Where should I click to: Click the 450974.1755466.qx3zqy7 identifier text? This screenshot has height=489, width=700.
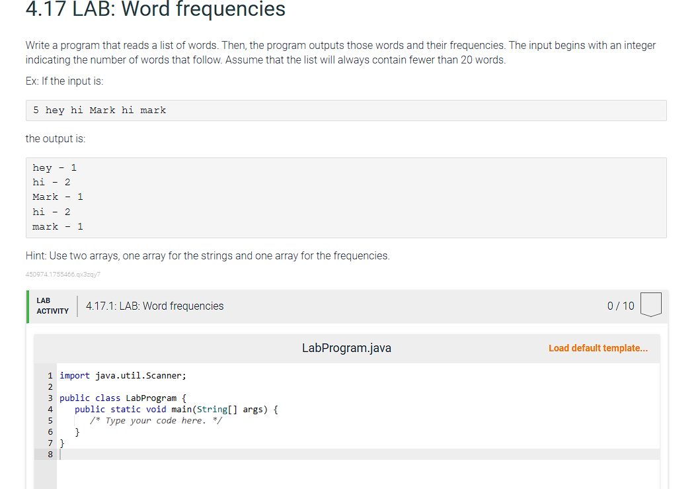point(62,274)
